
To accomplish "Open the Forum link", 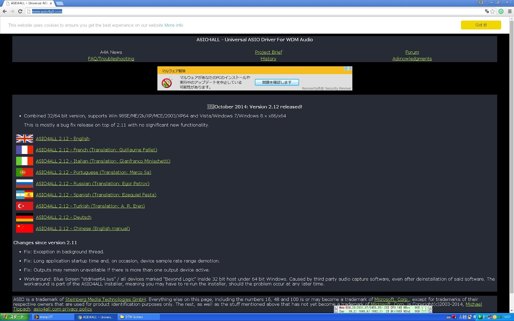I will click(x=412, y=52).
